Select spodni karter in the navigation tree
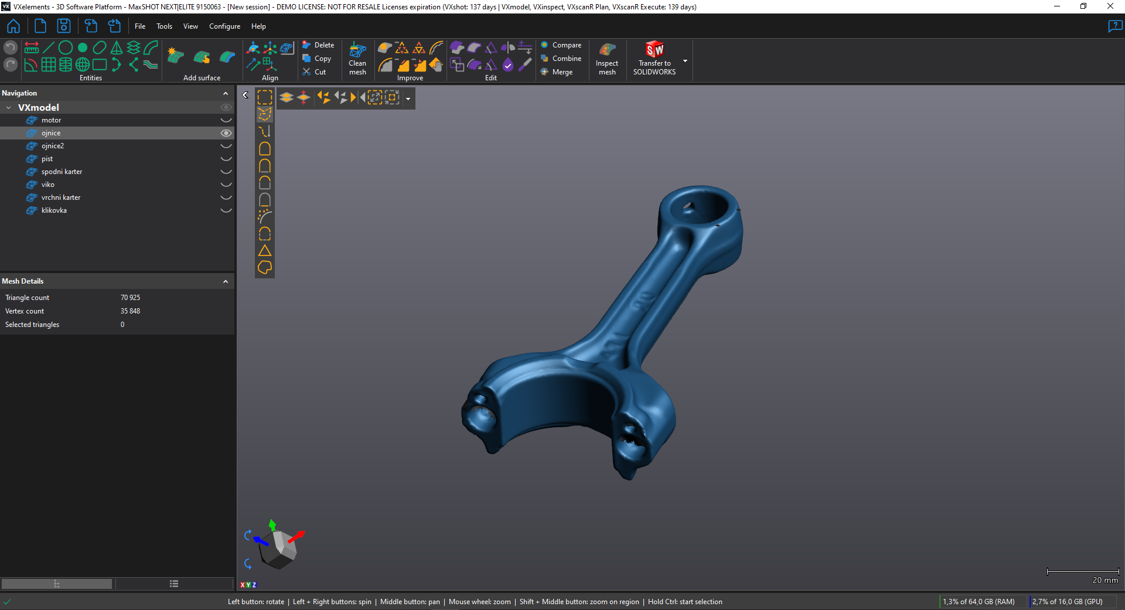 coord(62,172)
